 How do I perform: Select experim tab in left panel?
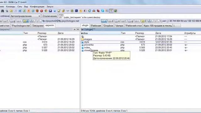tap(50, 25)
